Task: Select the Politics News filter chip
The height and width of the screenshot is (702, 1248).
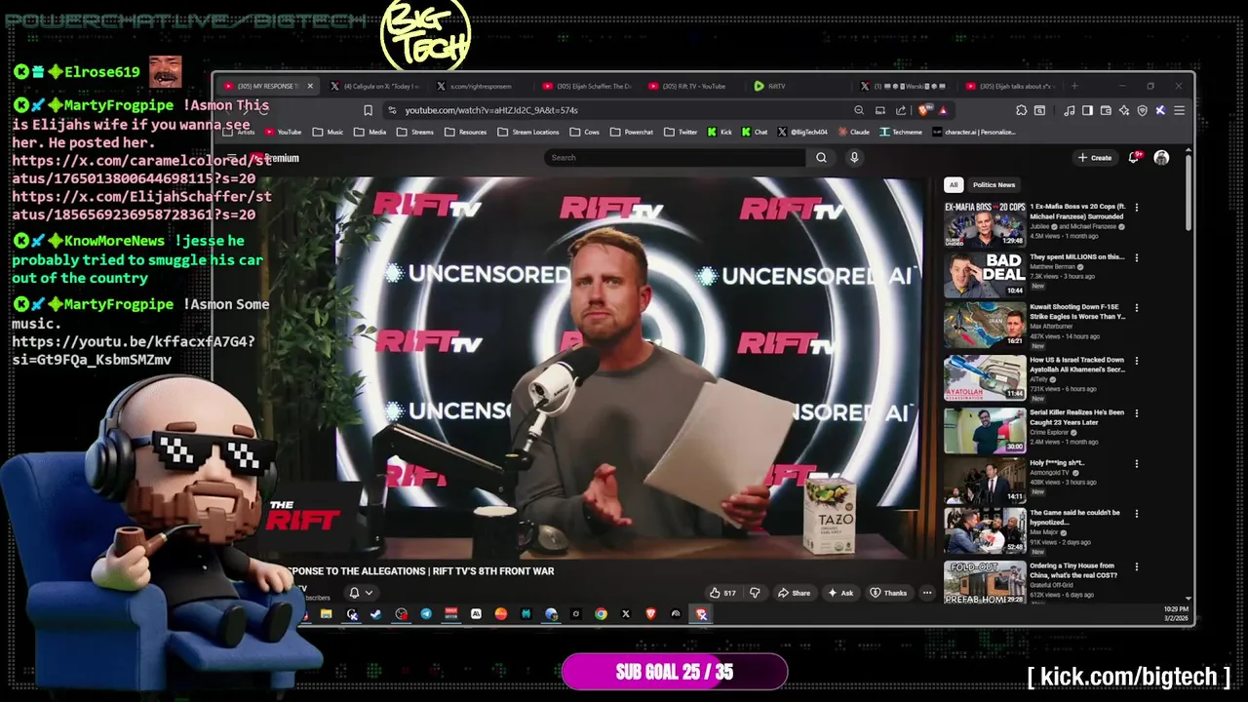Action: click(994, 184)
